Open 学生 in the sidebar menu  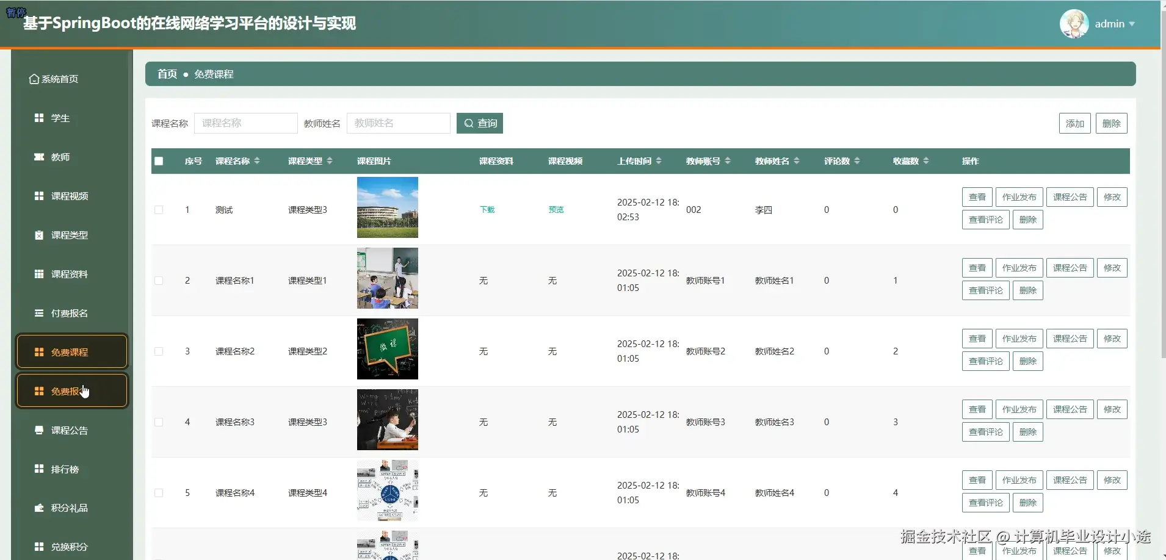[72, 118]
